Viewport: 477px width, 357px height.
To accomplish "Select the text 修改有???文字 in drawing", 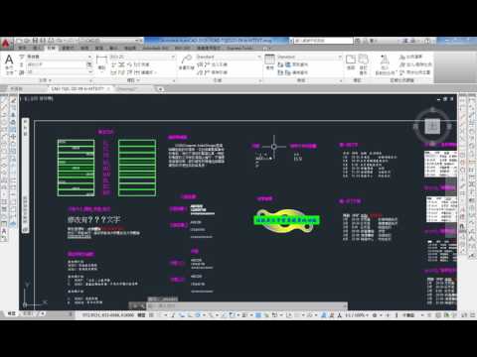I will point(94,219).
